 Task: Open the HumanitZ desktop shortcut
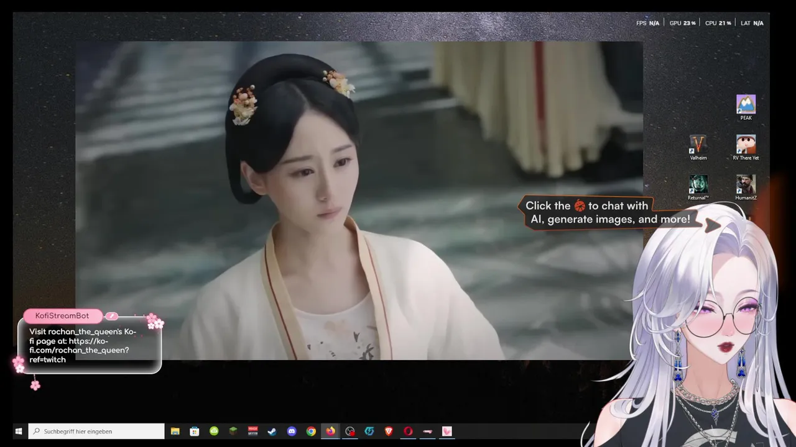(746, 187)
